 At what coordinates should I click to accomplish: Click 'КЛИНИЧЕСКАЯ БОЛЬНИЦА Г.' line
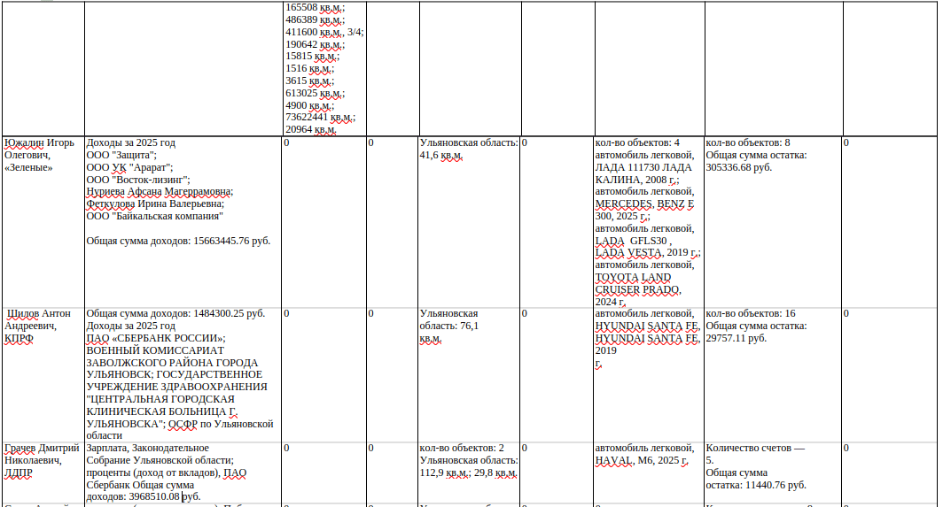pyautogui.click(x=162, y=411)
